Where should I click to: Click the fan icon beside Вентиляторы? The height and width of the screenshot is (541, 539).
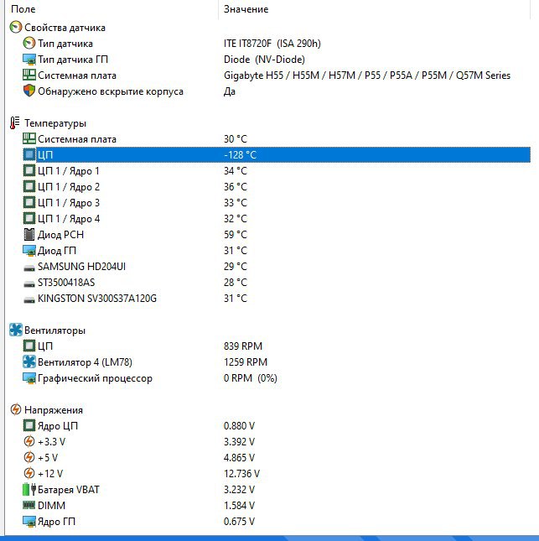(16, 330)
